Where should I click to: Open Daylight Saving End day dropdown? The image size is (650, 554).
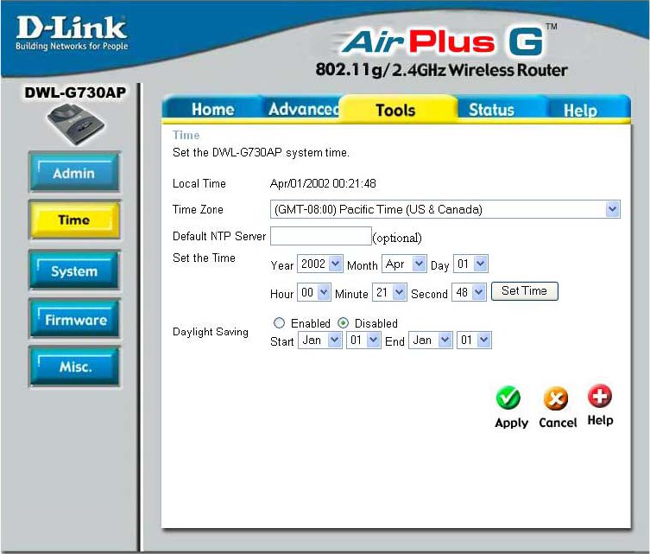(x=474, y=340)
